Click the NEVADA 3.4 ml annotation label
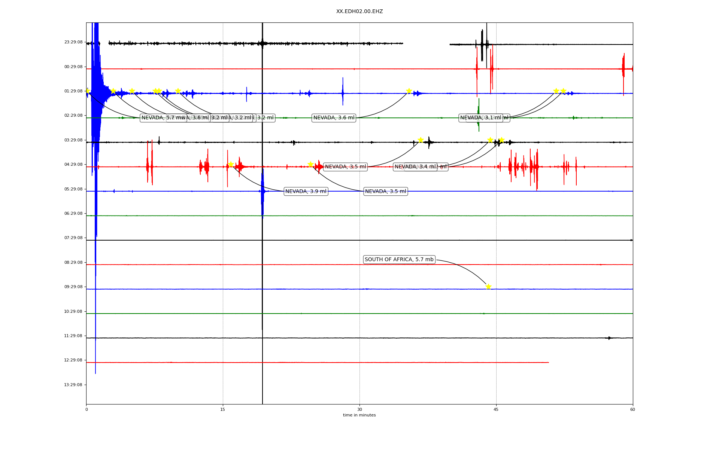The image size is (719, 449). tap(415, 167)
